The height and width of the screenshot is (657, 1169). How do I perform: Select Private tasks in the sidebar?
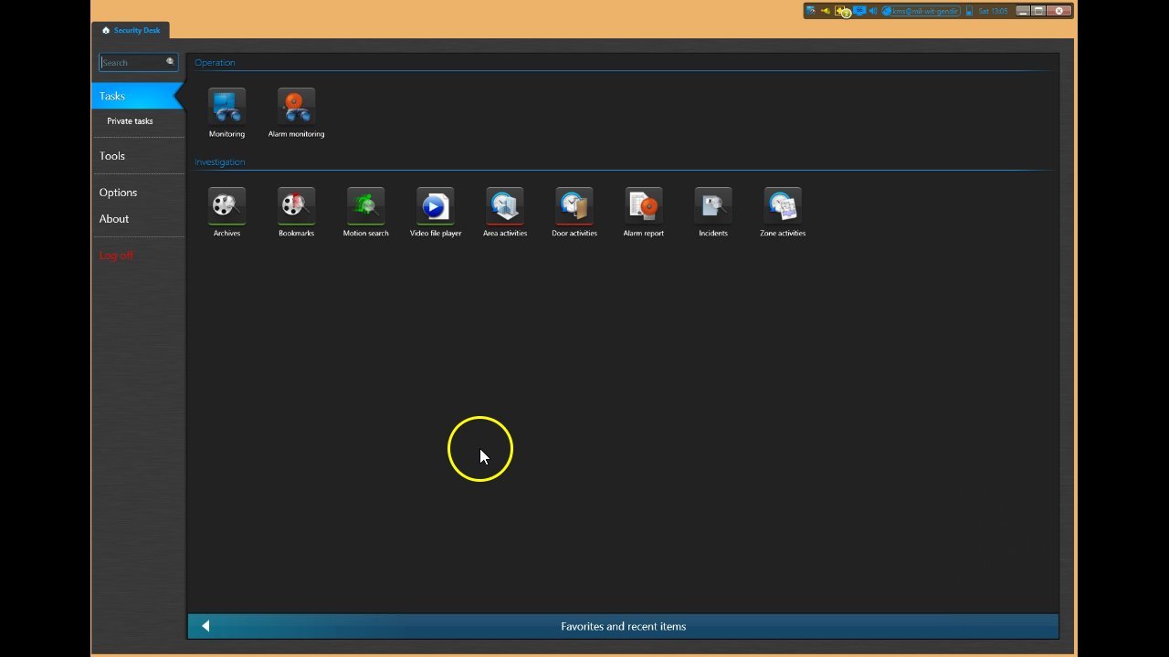(130, 121)
